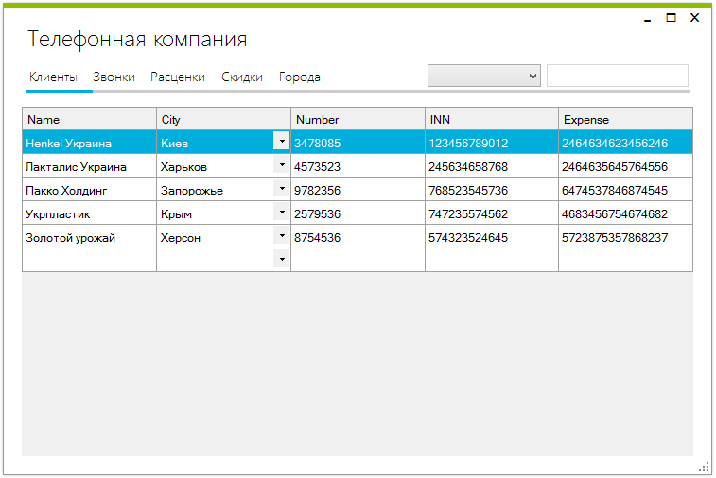
Task: Click the search text field at top right
Action: (618, 76)
